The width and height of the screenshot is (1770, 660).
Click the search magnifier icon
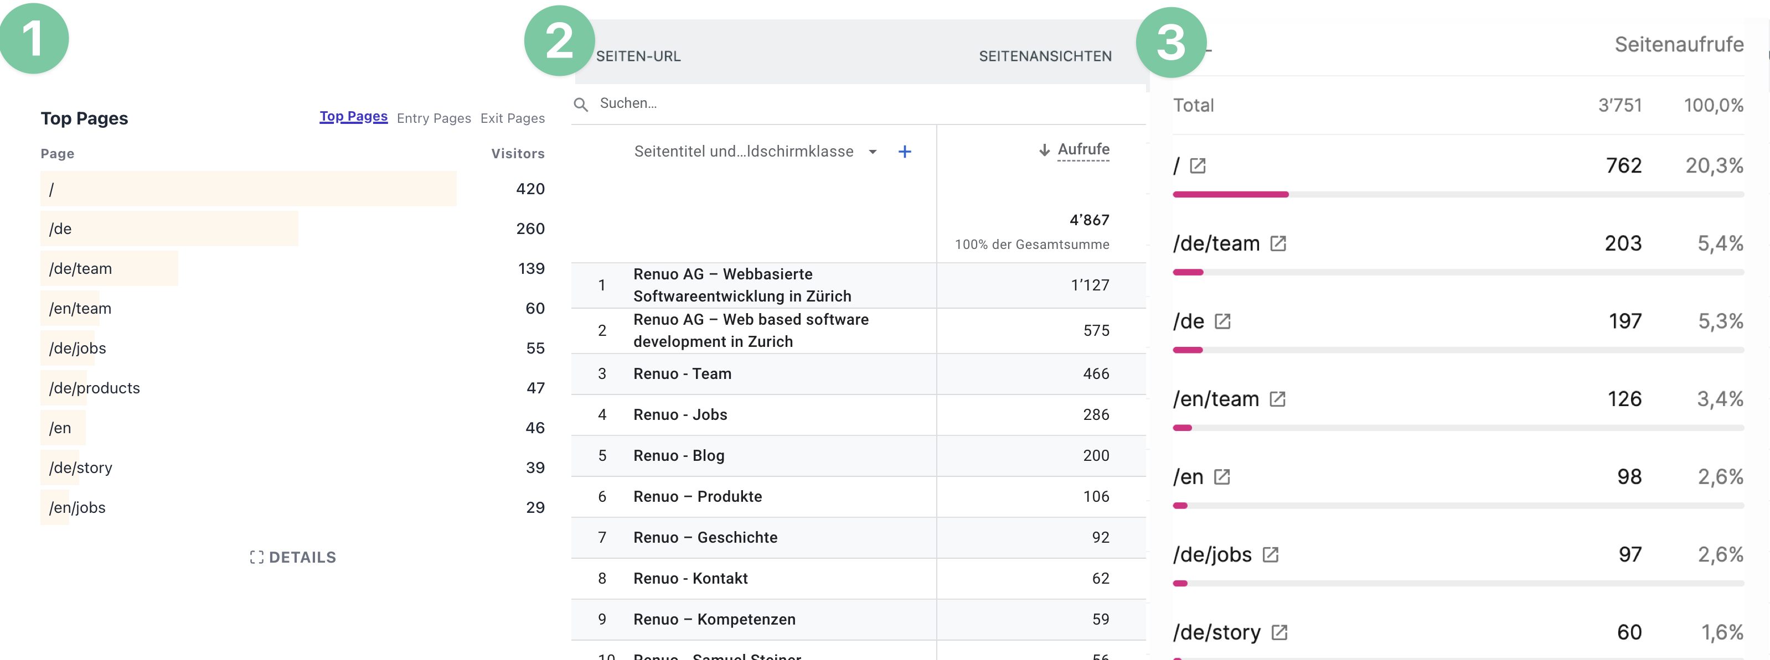tap(581, 105)
